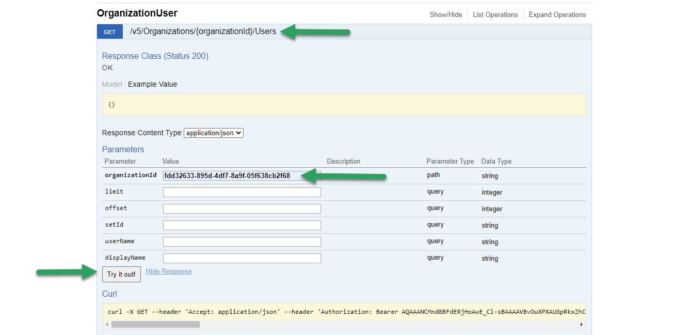The width and height of the screenshot is (673, 335).
Task: Click the /v5/Organizations/{organizationId}/Users endpoint path
Action: tap(203, 31)
